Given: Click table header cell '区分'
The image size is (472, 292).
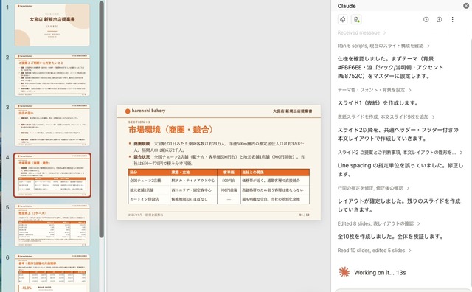Looking at the screenshot, I should (x=149, y=173).
